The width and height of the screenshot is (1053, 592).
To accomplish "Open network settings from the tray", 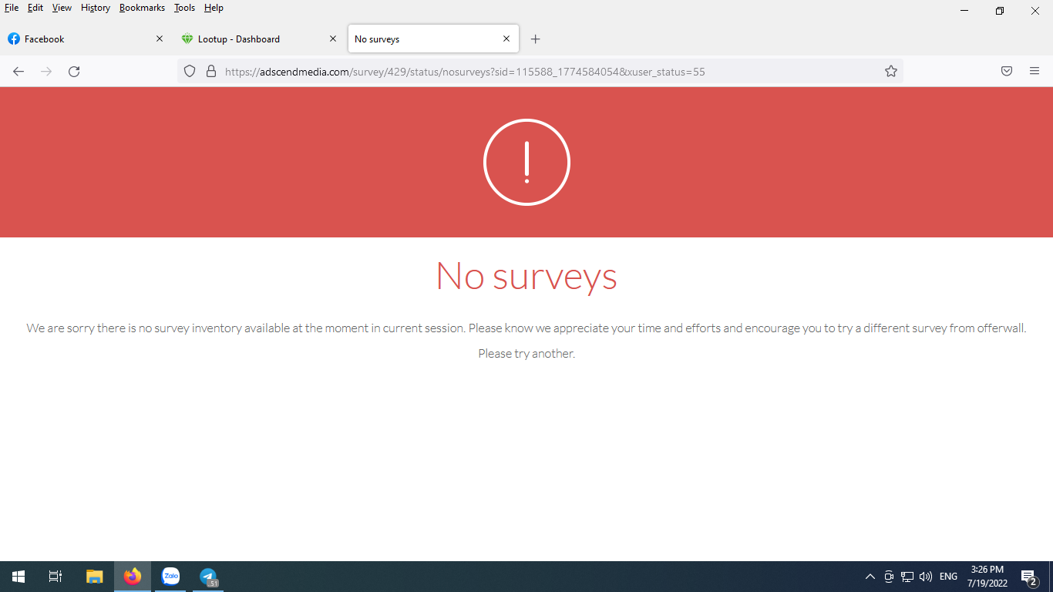I will tap(907, 577).
